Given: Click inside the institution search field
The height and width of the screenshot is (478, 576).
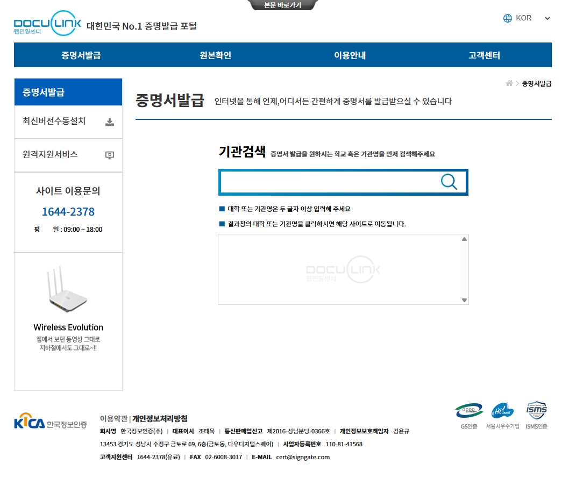Looking at the screenshot, I should point(323,182).
